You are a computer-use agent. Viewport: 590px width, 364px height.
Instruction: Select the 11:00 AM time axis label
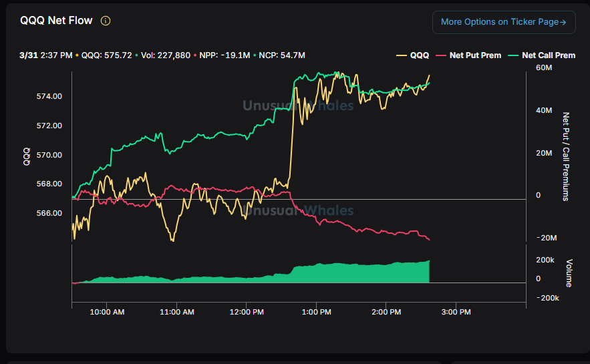pyautogui.click(x=177, y=312)
